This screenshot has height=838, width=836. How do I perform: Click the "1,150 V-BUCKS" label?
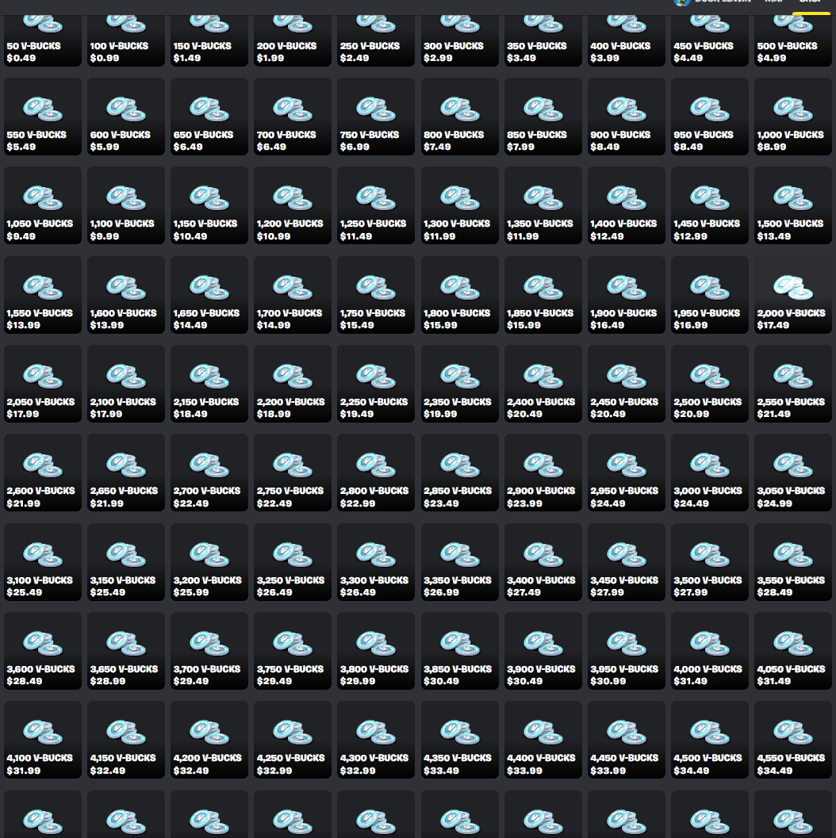(x=205, y=224)
